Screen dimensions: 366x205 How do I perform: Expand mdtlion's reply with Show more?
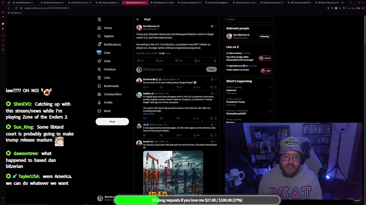tap(148, 114)
